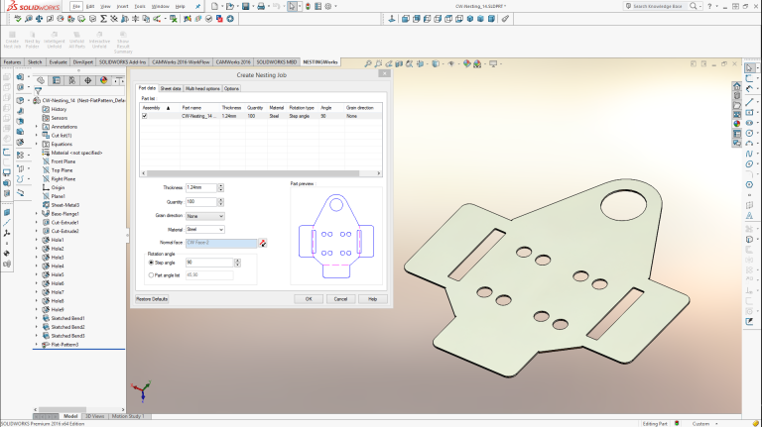The height and width of the screenshot is (427, 762).
Task: Open the ConfigurationManager tab icon
Action: [x=71, y=80]
